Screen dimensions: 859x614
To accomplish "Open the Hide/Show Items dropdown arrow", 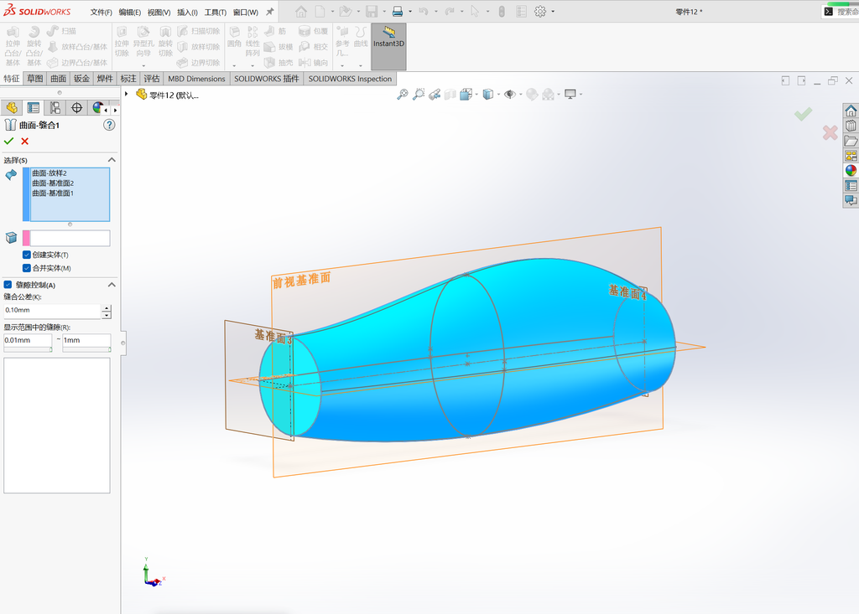I will [520, 95].
